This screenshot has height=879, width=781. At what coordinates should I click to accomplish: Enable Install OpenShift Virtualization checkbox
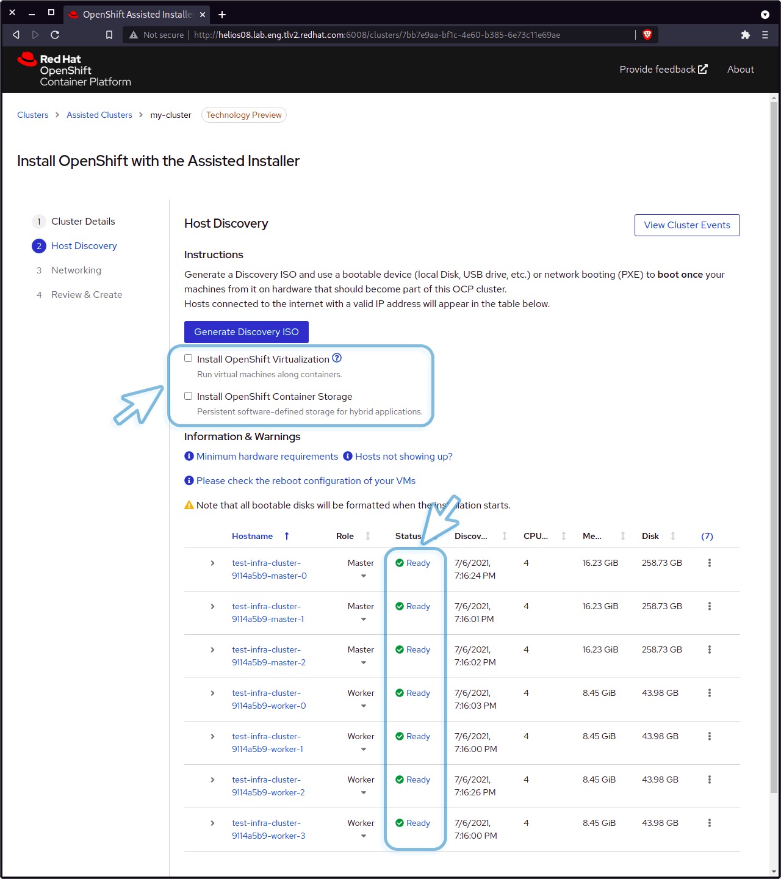point(189,358)
